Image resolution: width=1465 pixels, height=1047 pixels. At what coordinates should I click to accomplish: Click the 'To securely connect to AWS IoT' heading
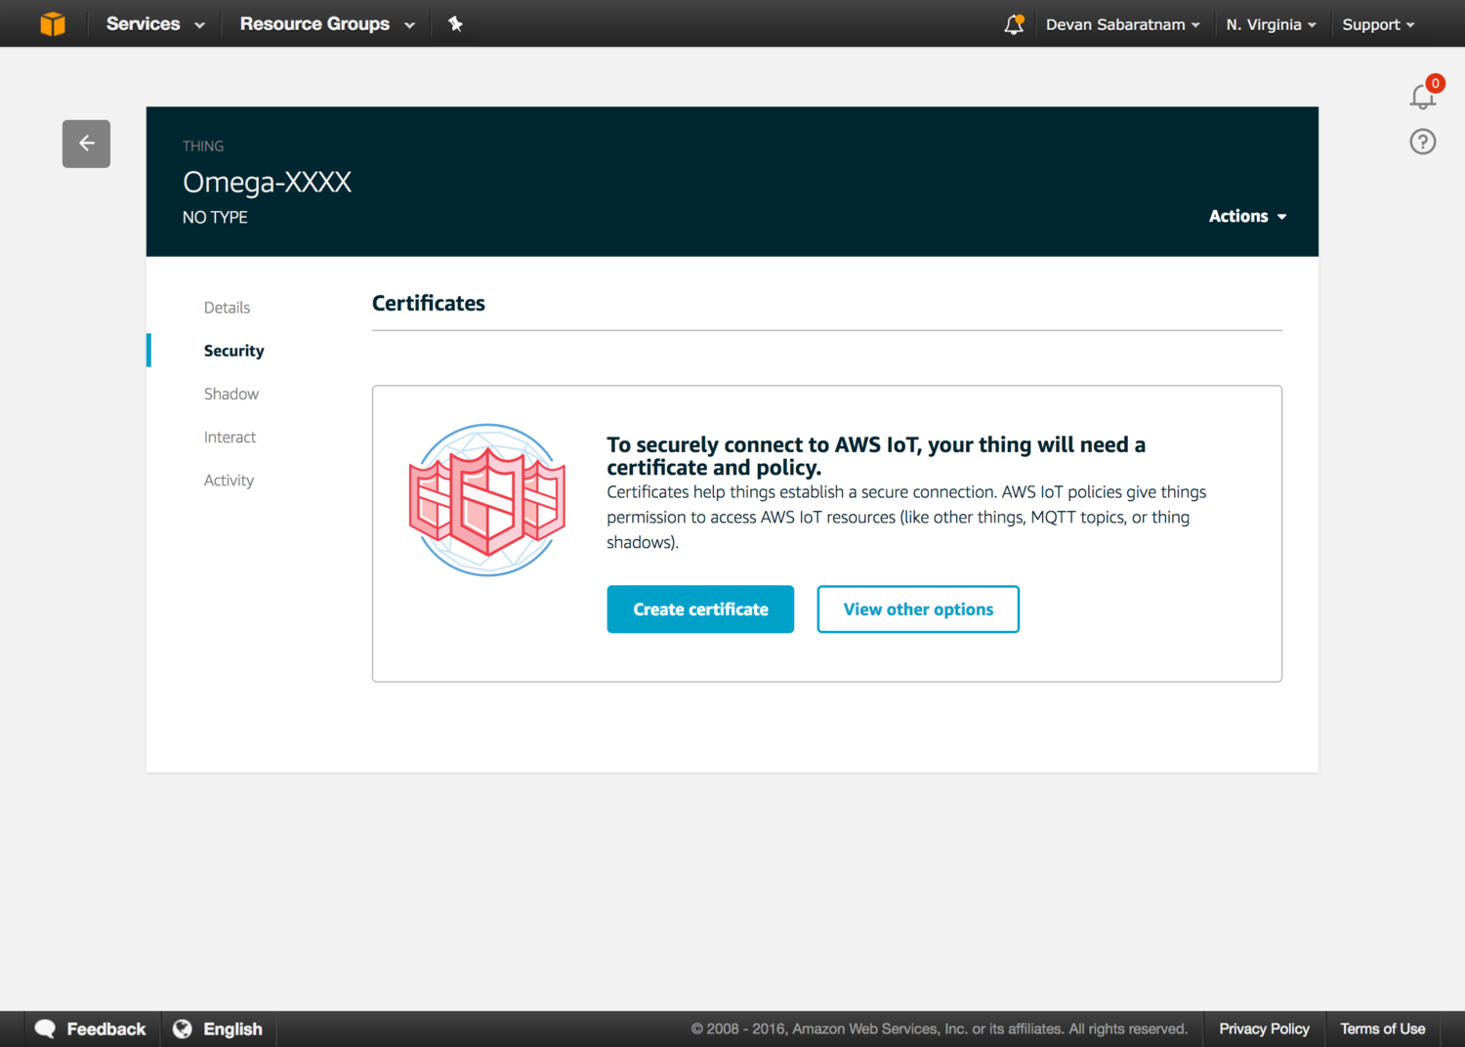(x=876, y=456)
